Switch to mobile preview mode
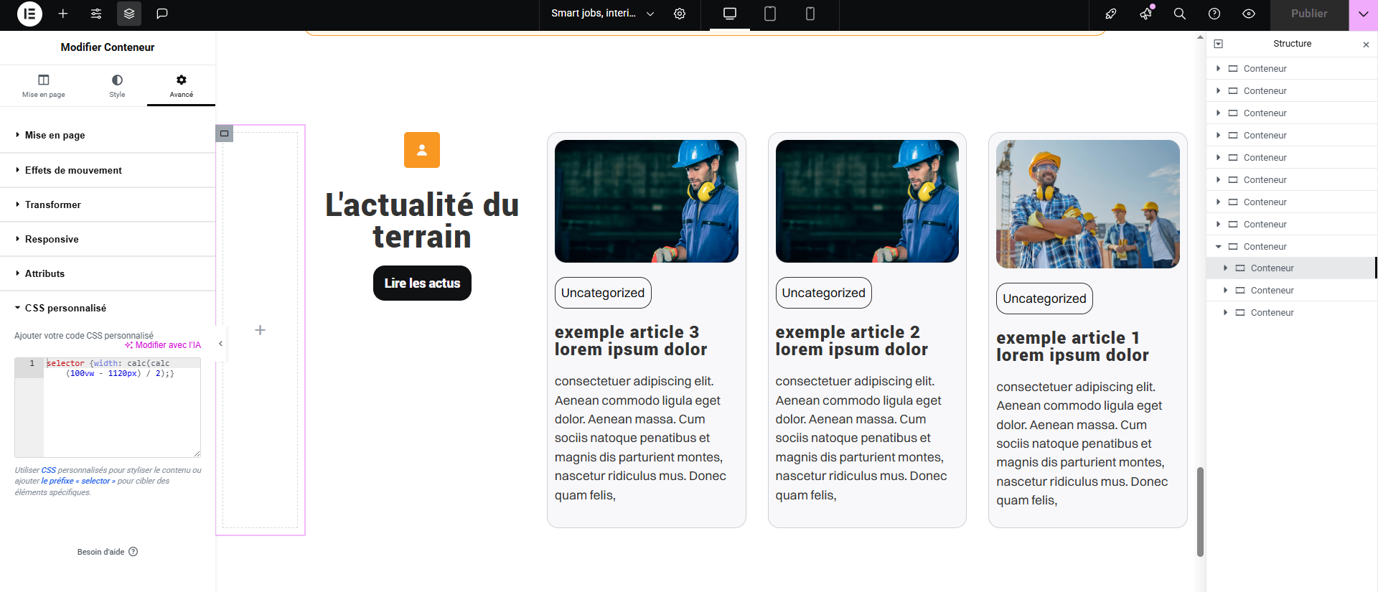This screenshot has width=1378, height=592. (x=810, y=14)
